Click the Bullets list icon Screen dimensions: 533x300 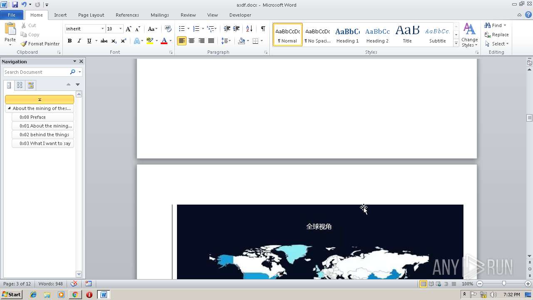click(182, 29)
